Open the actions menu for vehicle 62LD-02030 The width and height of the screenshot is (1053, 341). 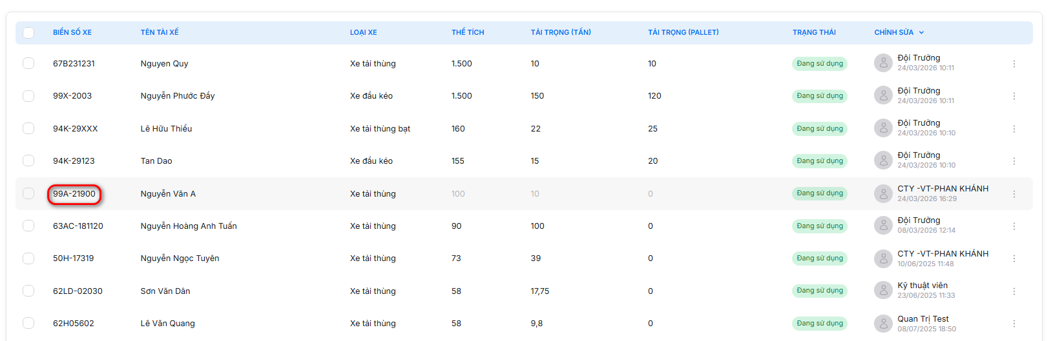(x=1014, y=291)
